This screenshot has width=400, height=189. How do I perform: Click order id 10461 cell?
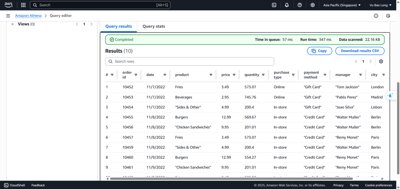click(128, 168)
